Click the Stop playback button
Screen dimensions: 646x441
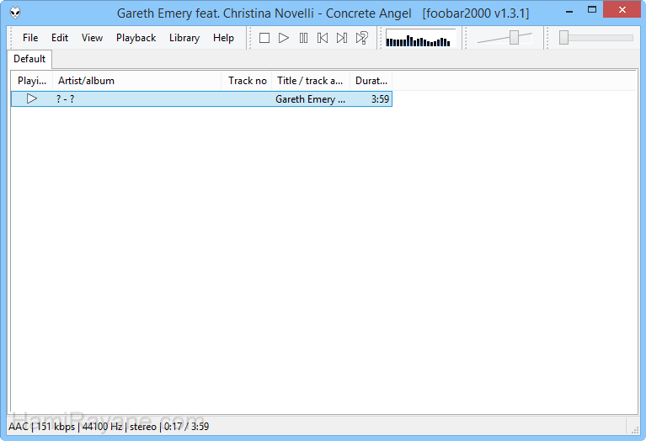[x=264, y=38]
